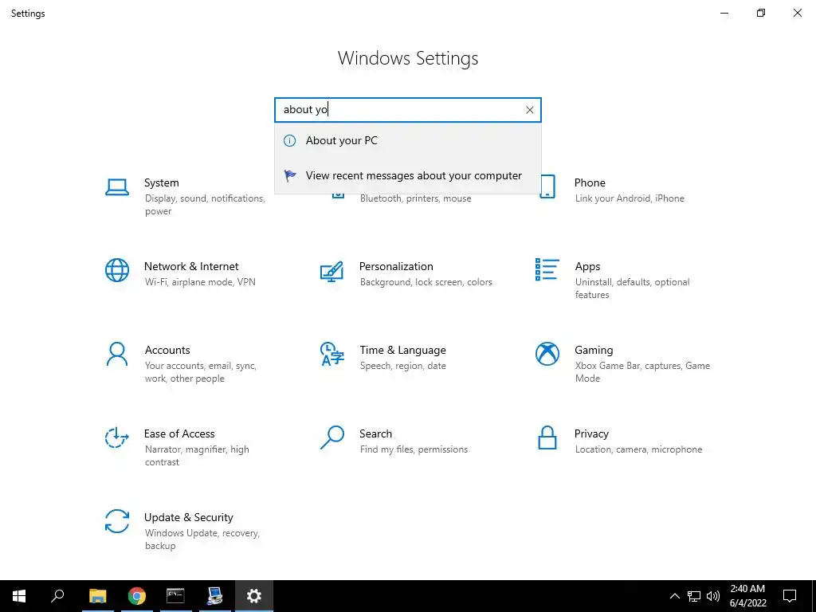
Task: Open Privacy settings heading
Action: (x=591, y=434)
